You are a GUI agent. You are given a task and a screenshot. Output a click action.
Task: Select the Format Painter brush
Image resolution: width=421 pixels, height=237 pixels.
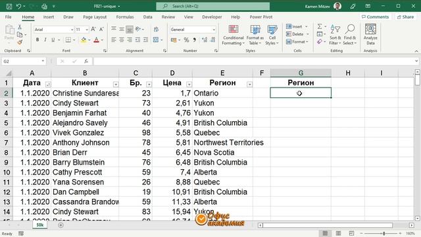coord(20,42)
